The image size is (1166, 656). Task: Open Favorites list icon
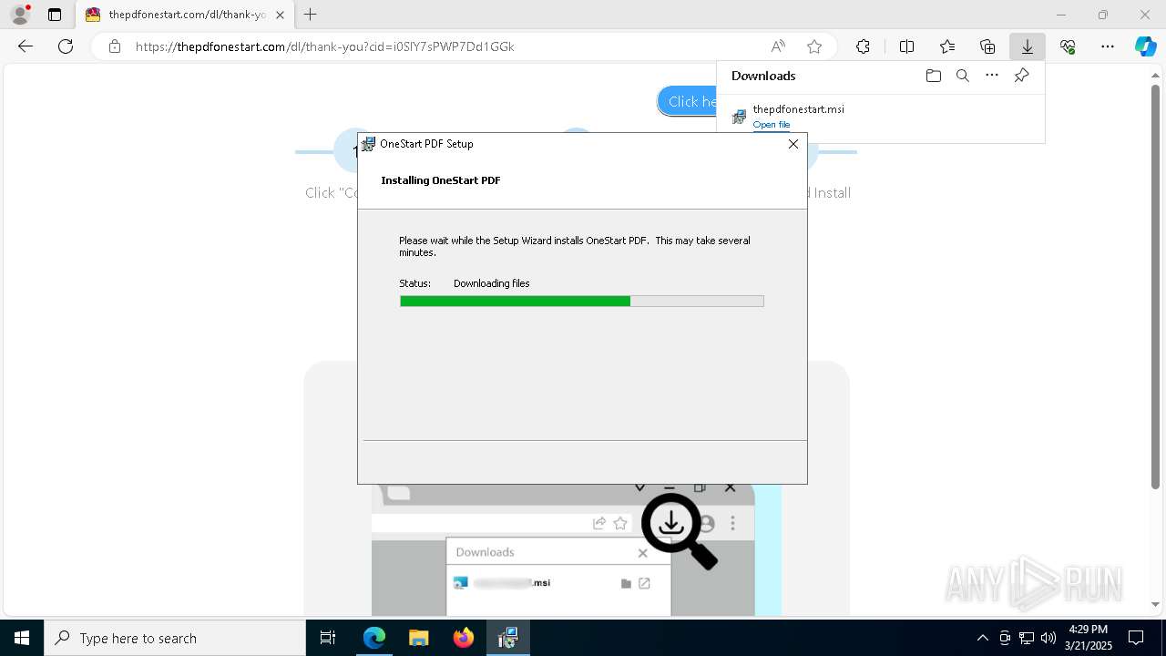[x=947, y=46]
